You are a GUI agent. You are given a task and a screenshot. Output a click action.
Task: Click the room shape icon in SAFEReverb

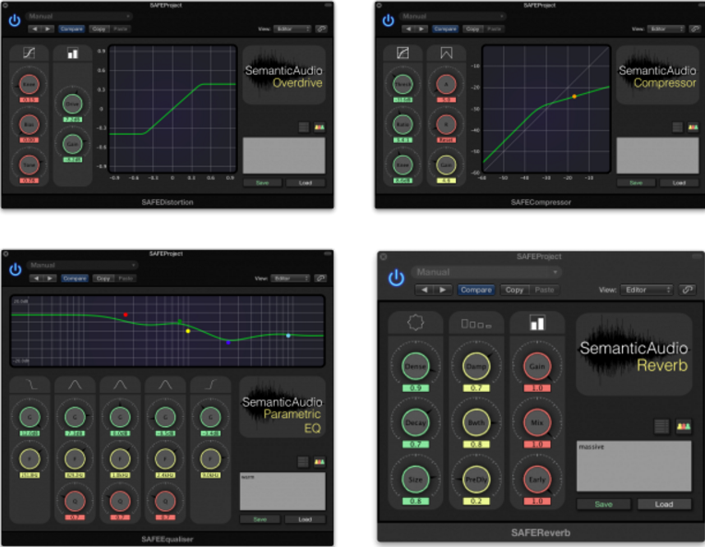[x=415, y=322]
